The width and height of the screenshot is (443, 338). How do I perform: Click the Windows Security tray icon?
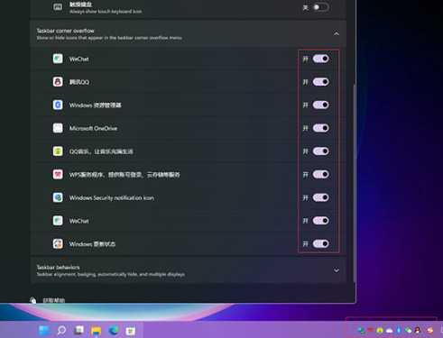[x=361, y=331]
